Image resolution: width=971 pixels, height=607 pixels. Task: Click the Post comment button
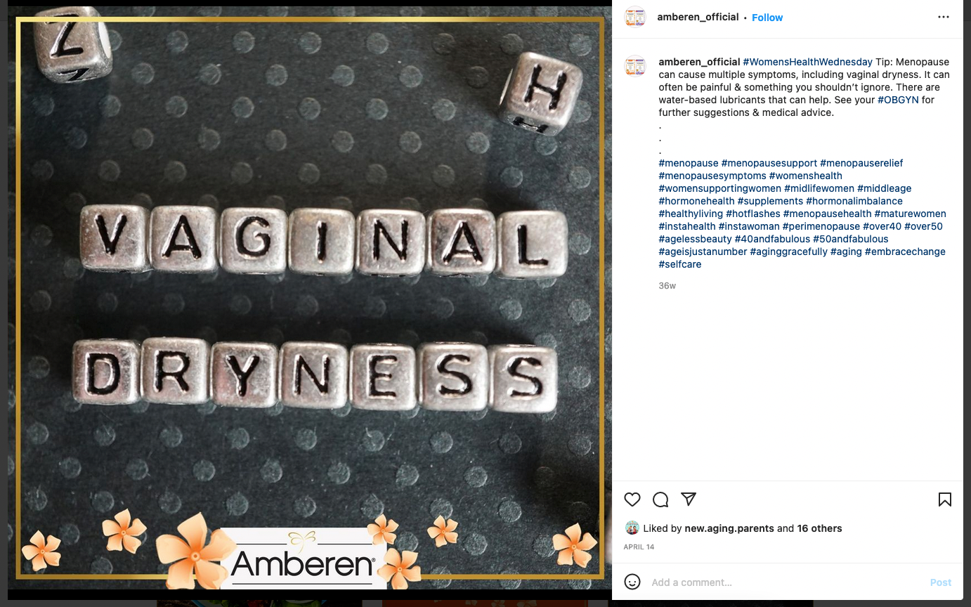941,582
